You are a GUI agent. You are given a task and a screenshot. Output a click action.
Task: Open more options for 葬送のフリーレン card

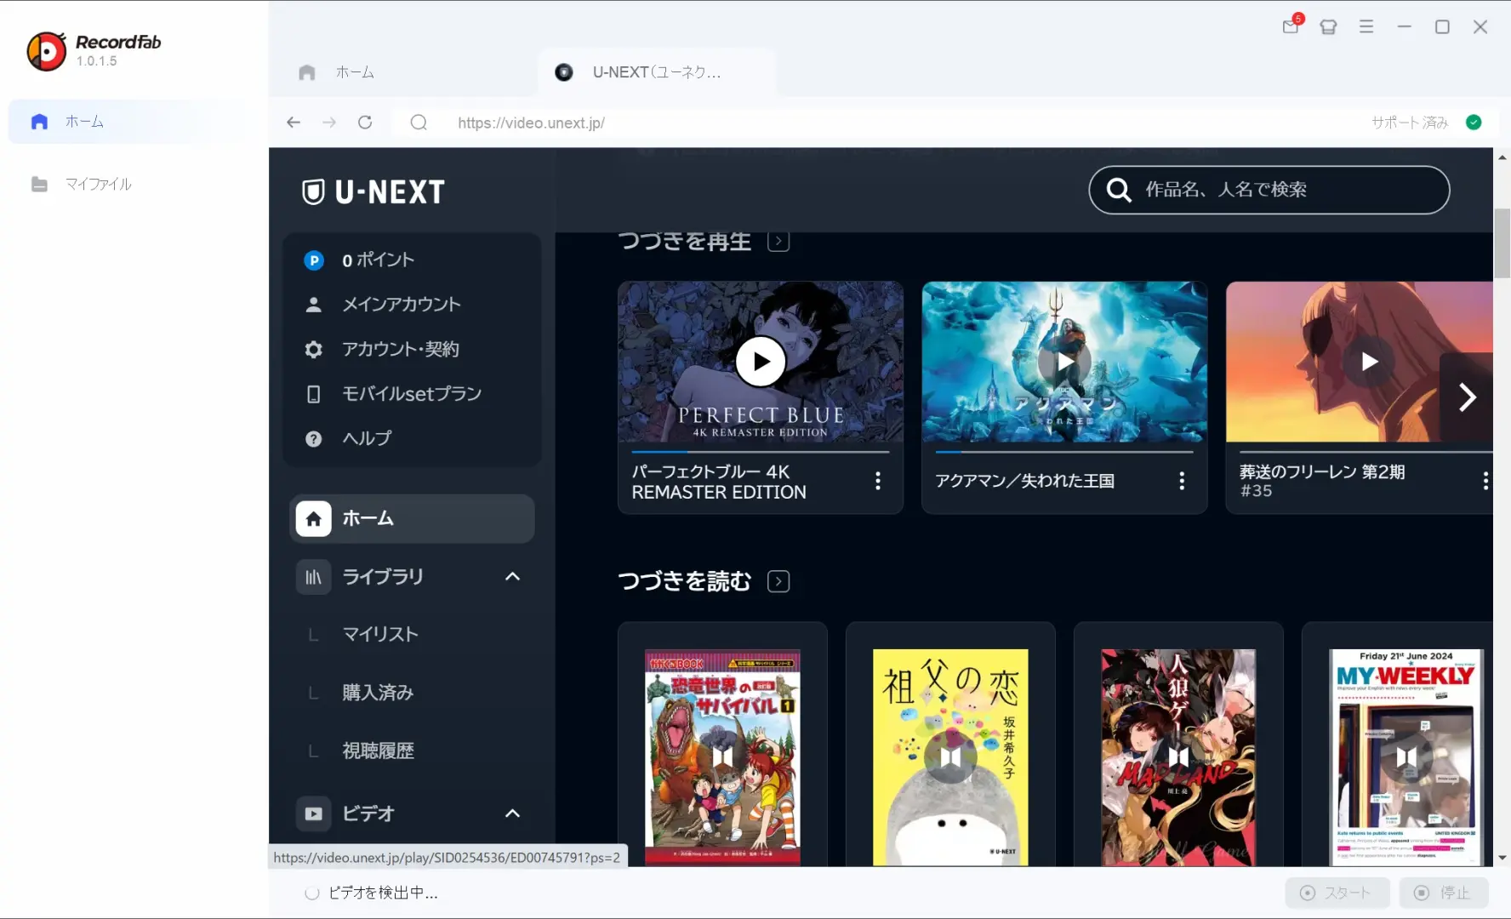point(1485,482)
